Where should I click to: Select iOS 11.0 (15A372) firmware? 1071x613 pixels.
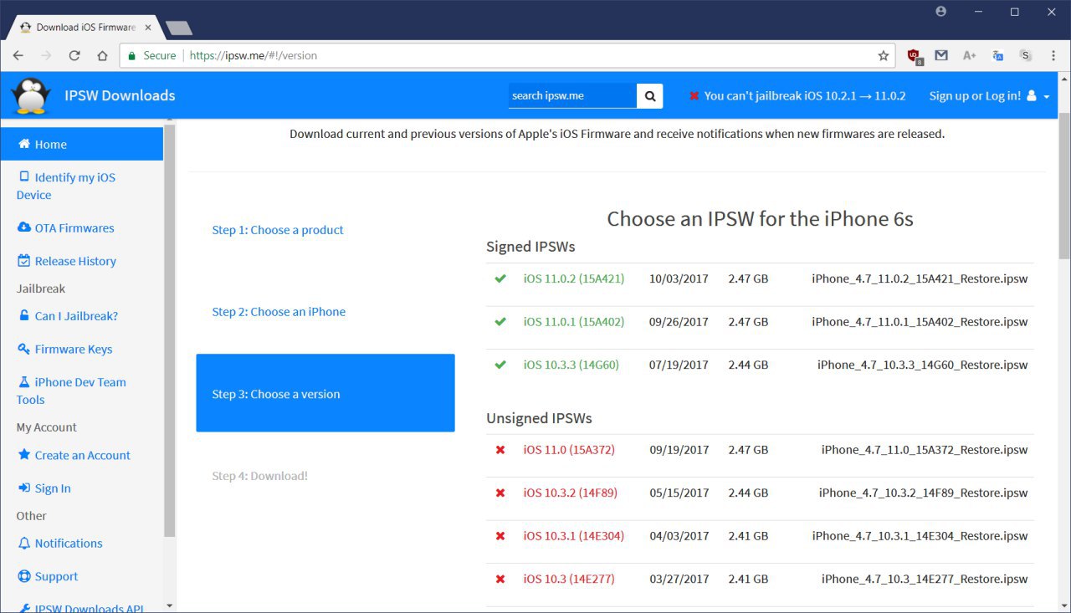coord(569,450)
